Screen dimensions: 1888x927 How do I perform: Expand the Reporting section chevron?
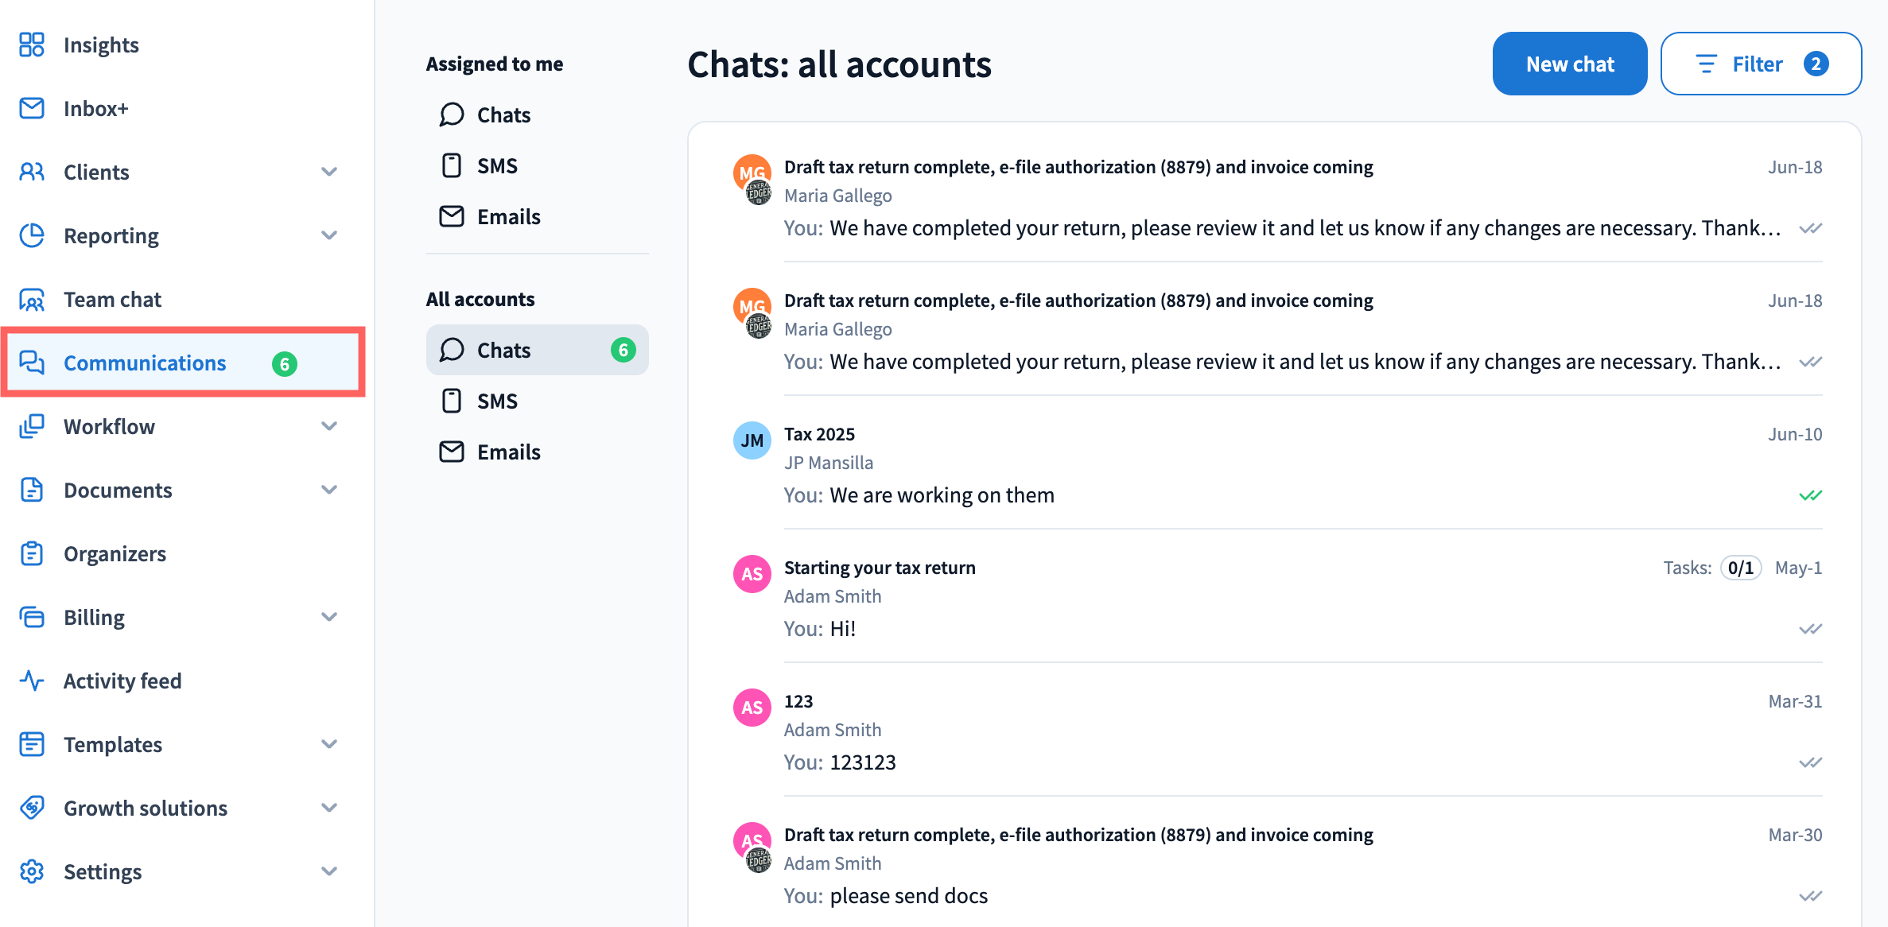point(329,235)
